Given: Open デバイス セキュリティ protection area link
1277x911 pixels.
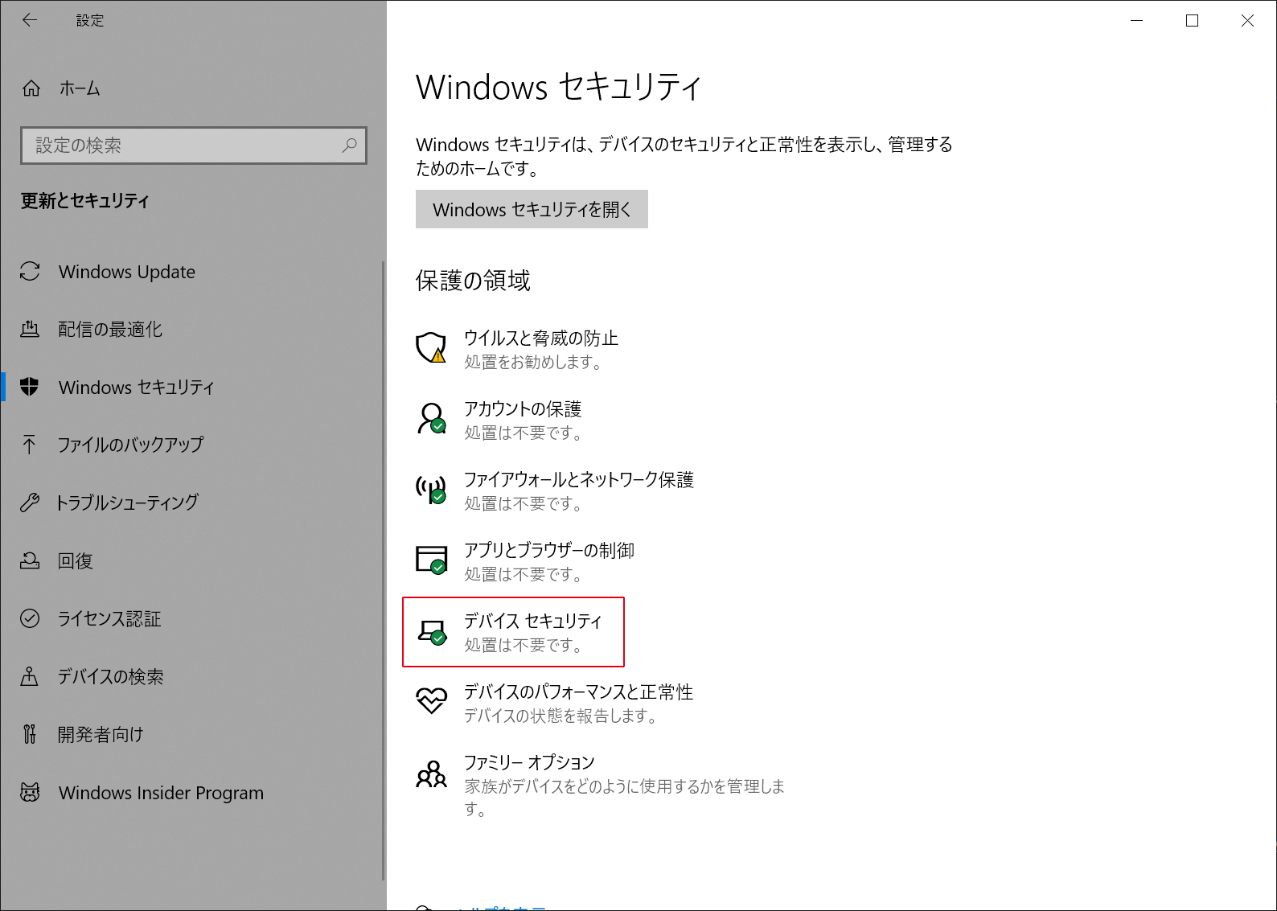Looking at the screenshot, I should 532,622.
